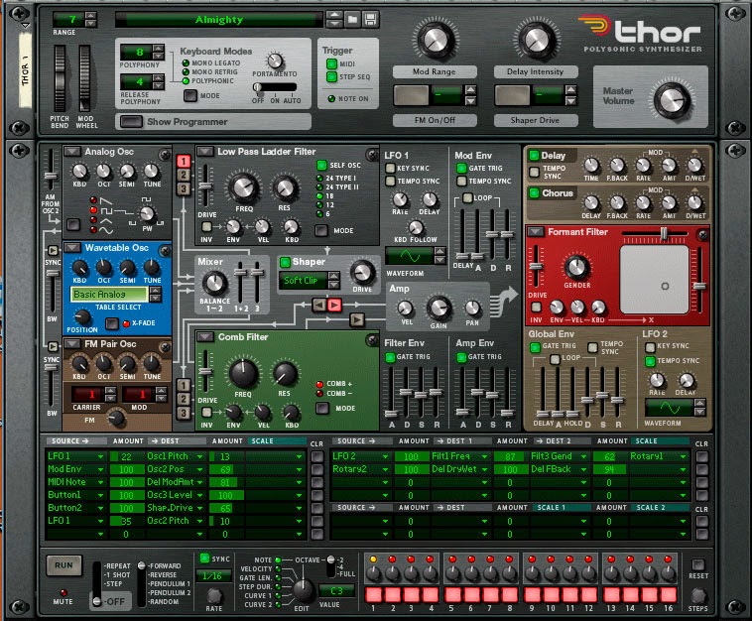Click the Comb Filter filter routing button 2

click(x=184, y=399)
